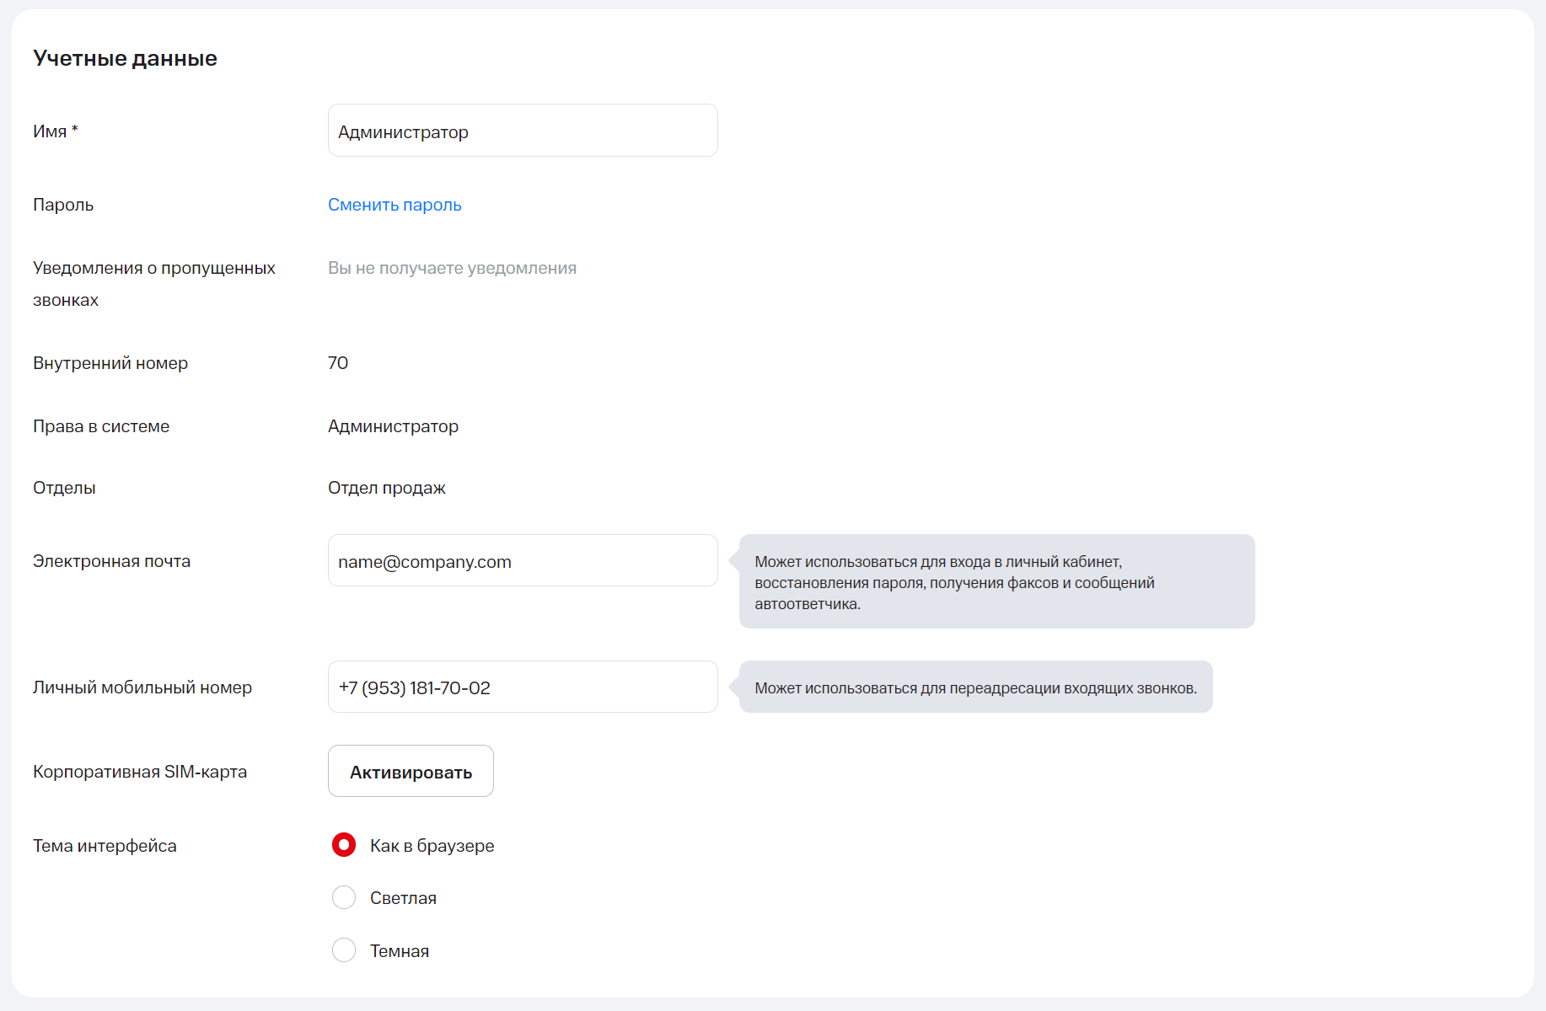Focus the Электронная почта input field

(x=522, y=561)
